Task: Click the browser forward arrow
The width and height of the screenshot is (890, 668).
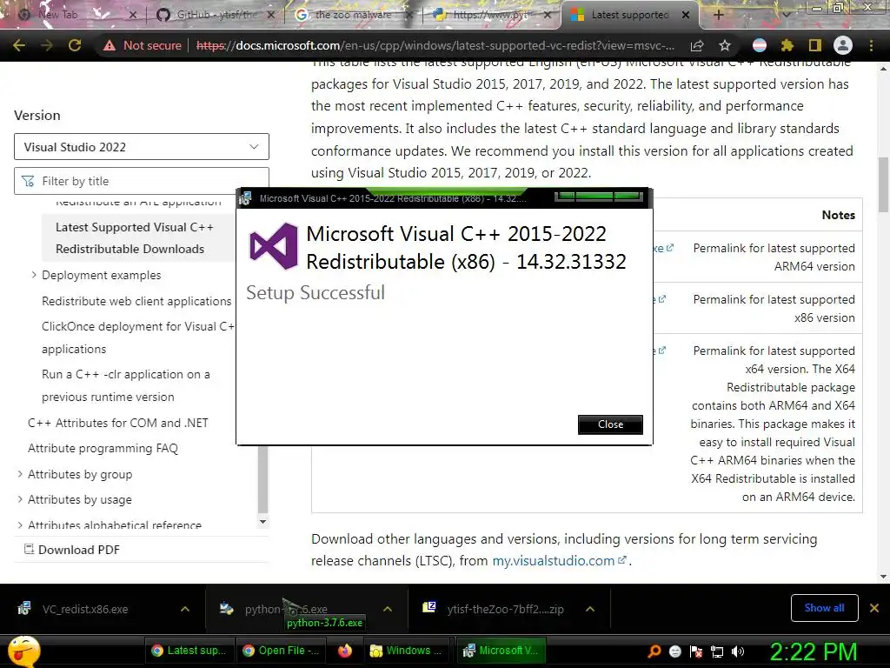Action: click(x=47, y=45)
